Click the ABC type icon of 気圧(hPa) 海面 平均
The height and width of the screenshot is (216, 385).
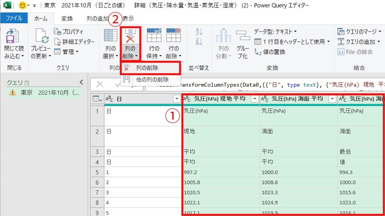(x=265, y=99)
